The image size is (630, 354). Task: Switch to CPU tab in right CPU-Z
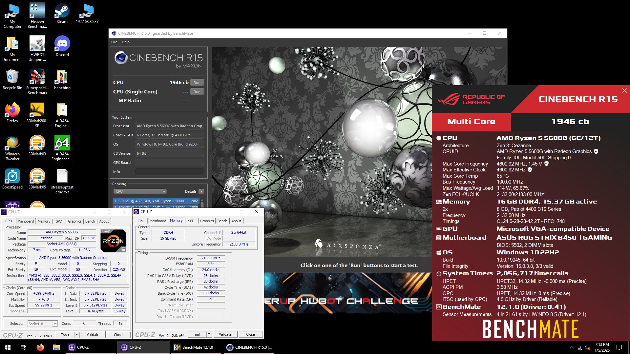tap(141, 221)
